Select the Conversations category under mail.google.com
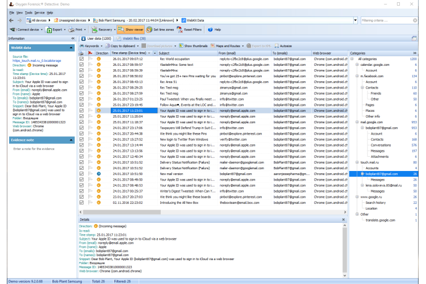Screen dimensions: 426x284 [x=381, y=145]
